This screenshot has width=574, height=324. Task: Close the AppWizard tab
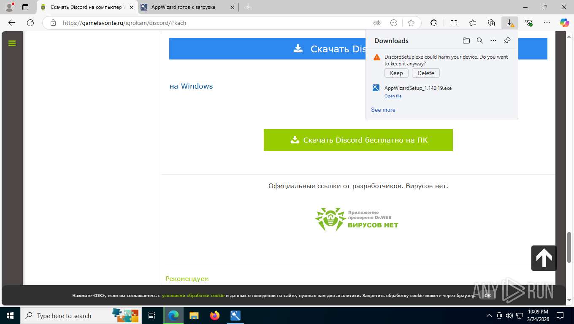[232, 7]
